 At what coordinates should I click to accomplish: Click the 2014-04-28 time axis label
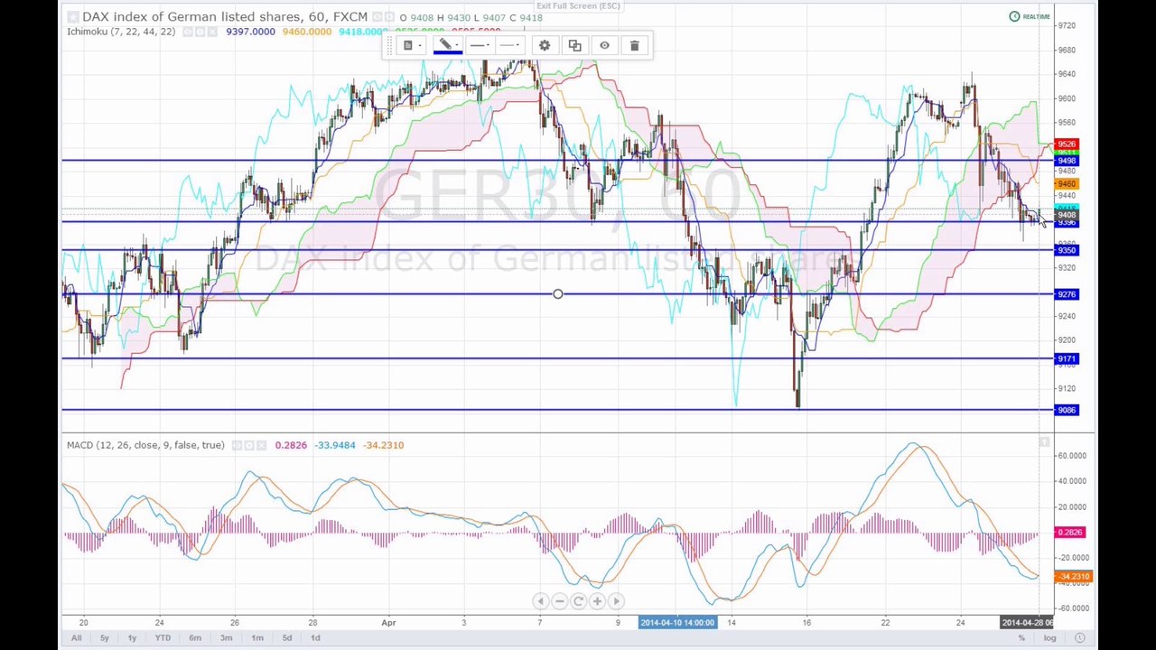pyautogui.click(x=1027, y=622)
